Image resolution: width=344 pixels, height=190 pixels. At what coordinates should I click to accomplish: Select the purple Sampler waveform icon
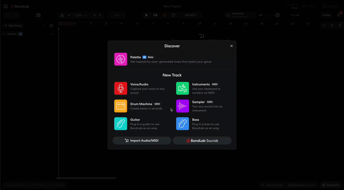[183, 106]
